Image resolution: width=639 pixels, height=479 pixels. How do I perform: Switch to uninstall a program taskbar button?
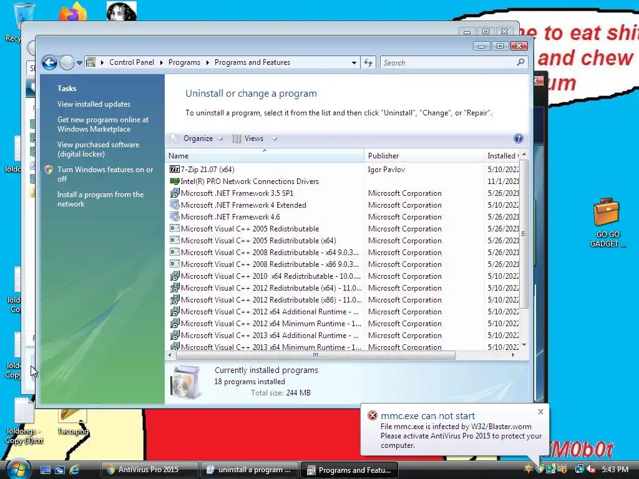pos(249,470)
